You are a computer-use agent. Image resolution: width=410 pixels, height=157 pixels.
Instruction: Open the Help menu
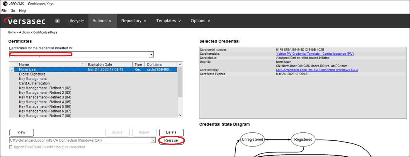click(x=23, y=11)
